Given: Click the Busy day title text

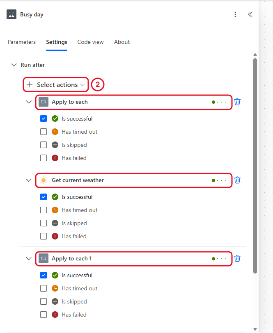Looking at the screenshot, I should tap(32, 14).
